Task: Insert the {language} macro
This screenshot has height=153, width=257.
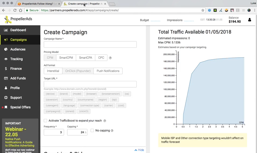Action: [x=69, y=106]
